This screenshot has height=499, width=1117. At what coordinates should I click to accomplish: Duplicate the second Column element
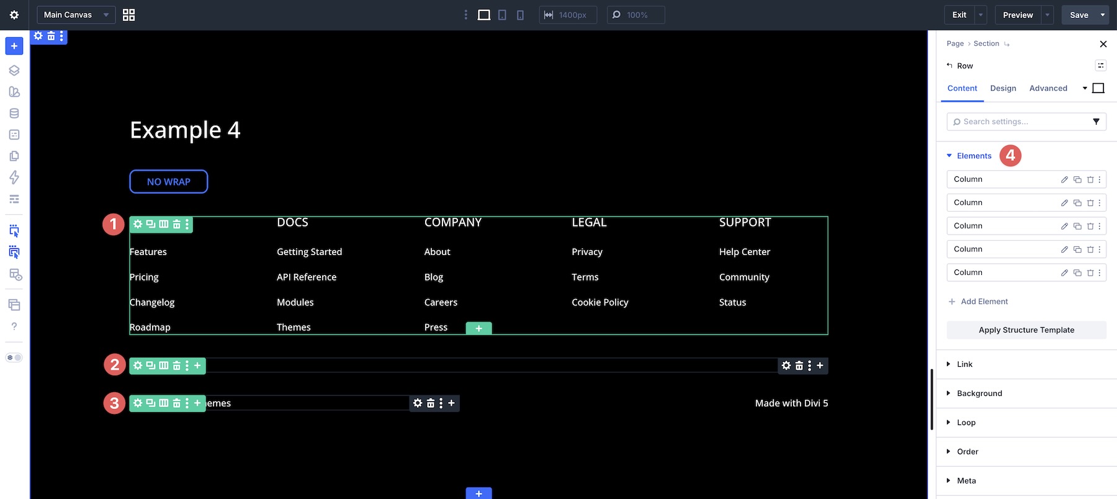coord(1077,203)
